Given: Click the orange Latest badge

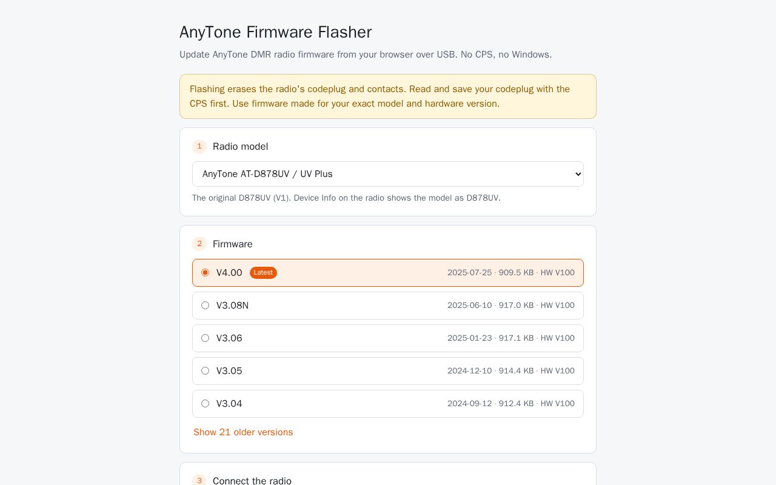Looking at the screenshot, I should click(x=263, y=273).
